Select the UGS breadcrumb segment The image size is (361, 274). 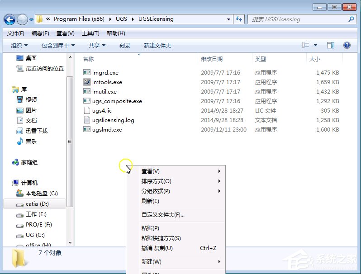121,19
